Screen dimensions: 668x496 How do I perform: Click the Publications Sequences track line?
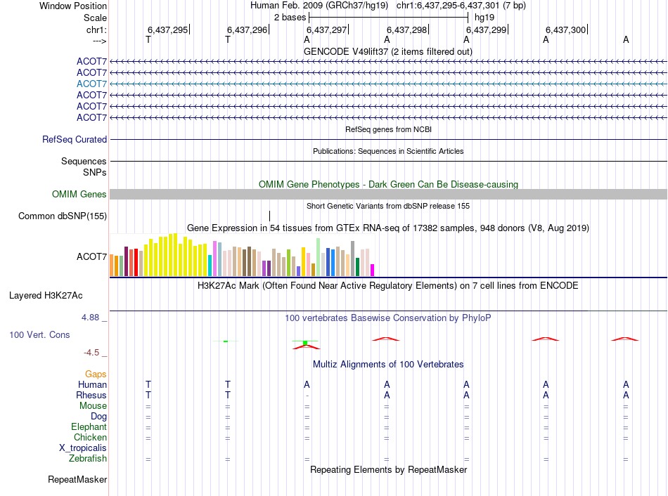point(388,161)
